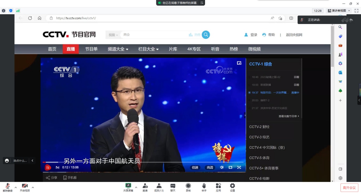Open the 聊天 chat icon in meeting toolbar
The width and height of the screenshot is (361, 193).
(173, 187)
